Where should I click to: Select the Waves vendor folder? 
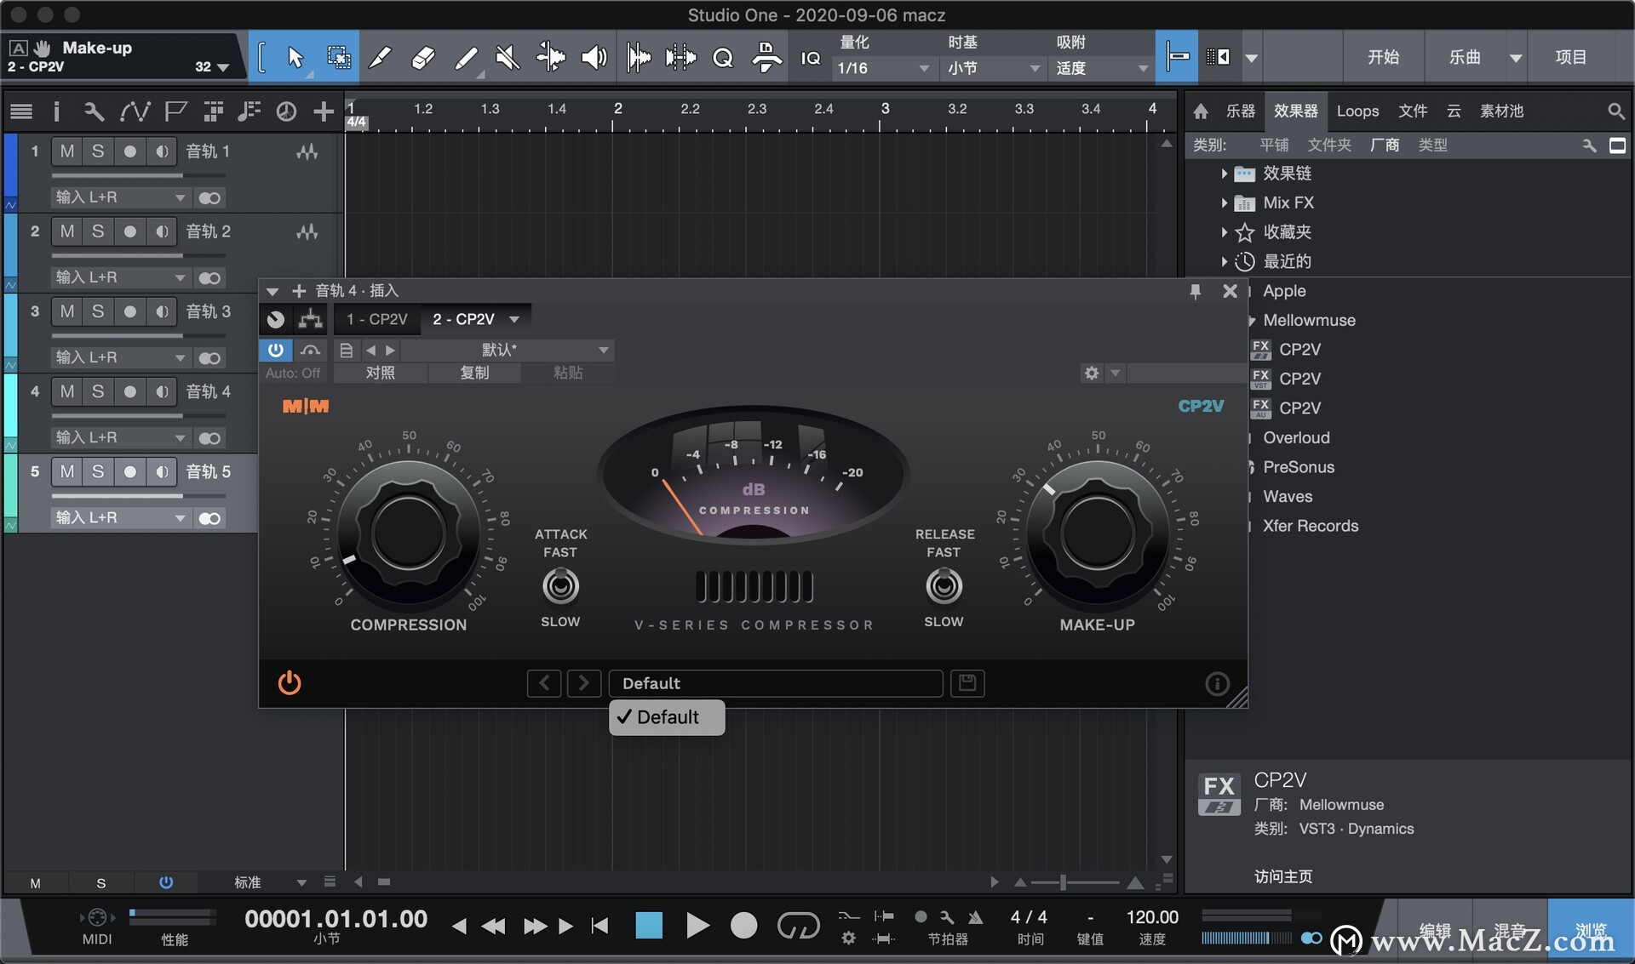point(1288,496)
